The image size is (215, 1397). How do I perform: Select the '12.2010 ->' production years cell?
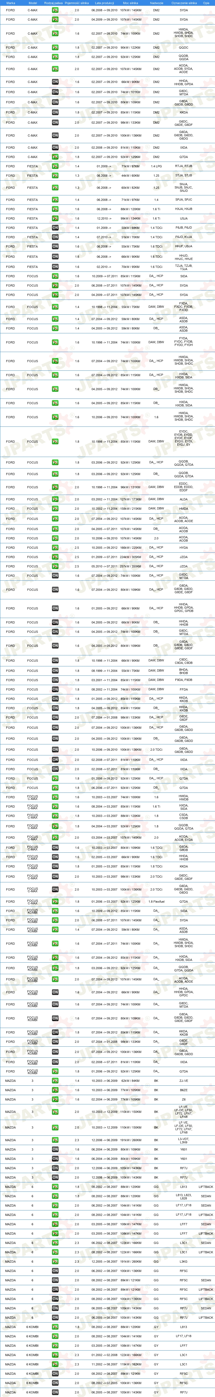[104, 218]
